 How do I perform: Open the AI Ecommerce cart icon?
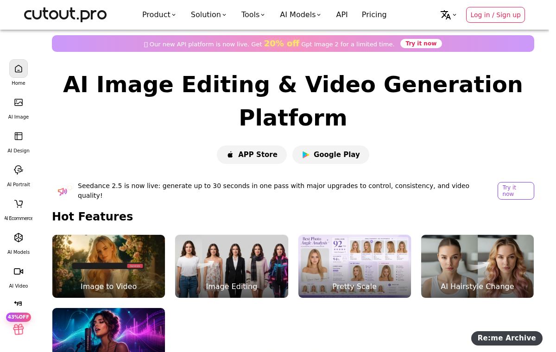pos(19,204)
